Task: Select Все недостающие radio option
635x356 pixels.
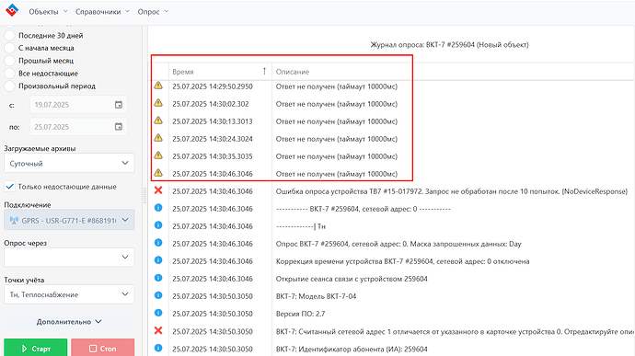Action: 9,74
